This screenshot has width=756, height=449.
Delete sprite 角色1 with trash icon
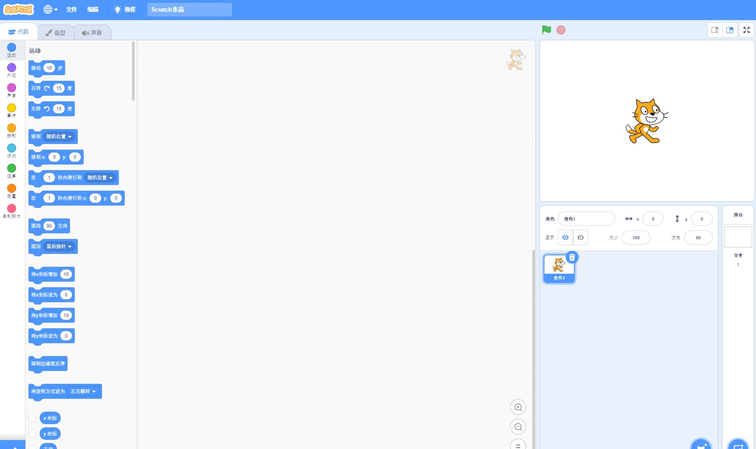point(572,258)
